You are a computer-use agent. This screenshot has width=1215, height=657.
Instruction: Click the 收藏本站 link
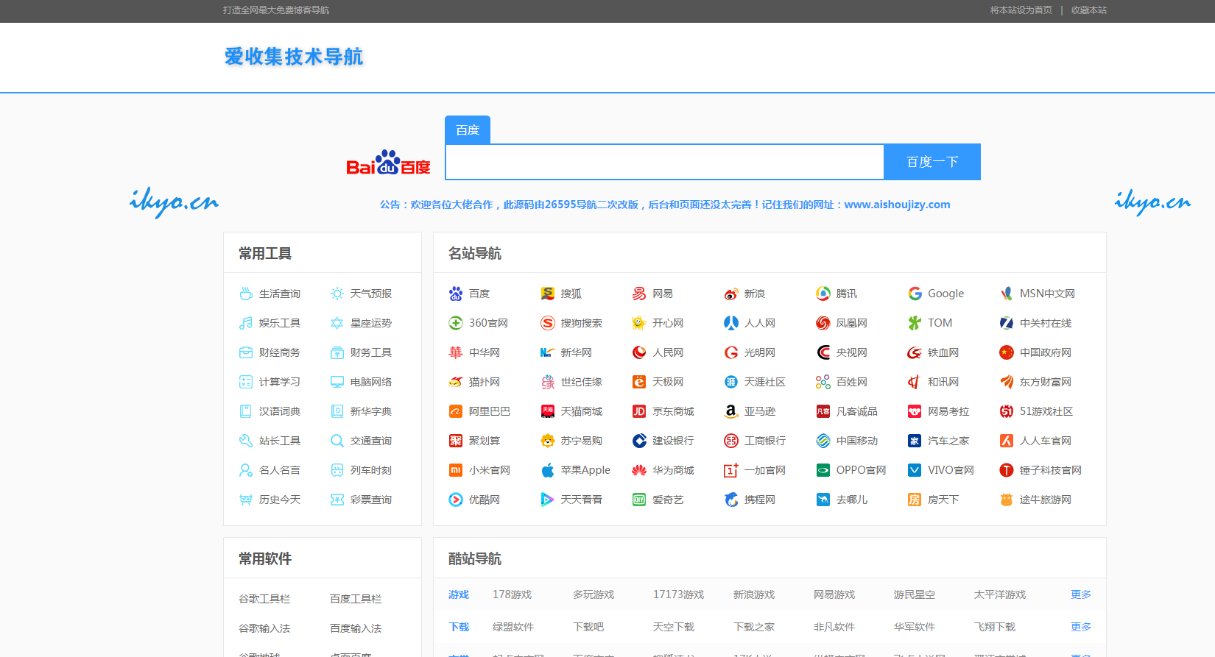[x=1088, y=10]
